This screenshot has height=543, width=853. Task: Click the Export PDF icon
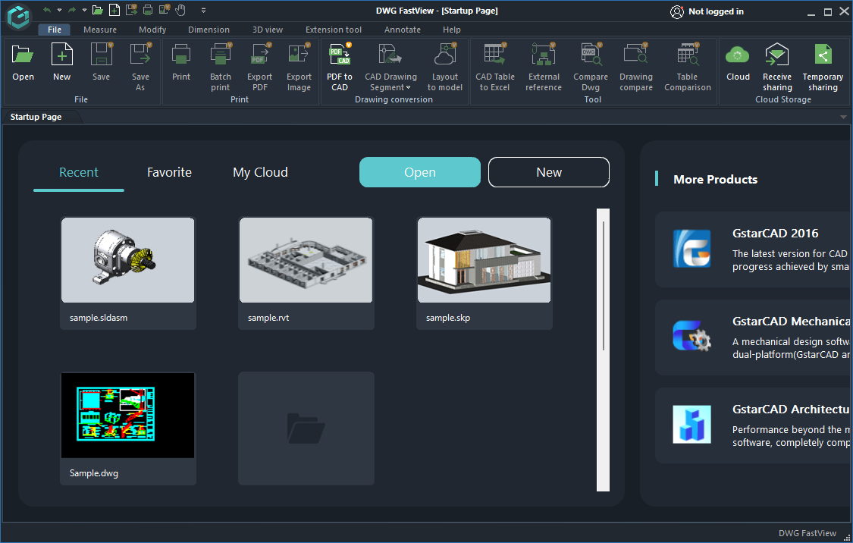click(260, 55)
